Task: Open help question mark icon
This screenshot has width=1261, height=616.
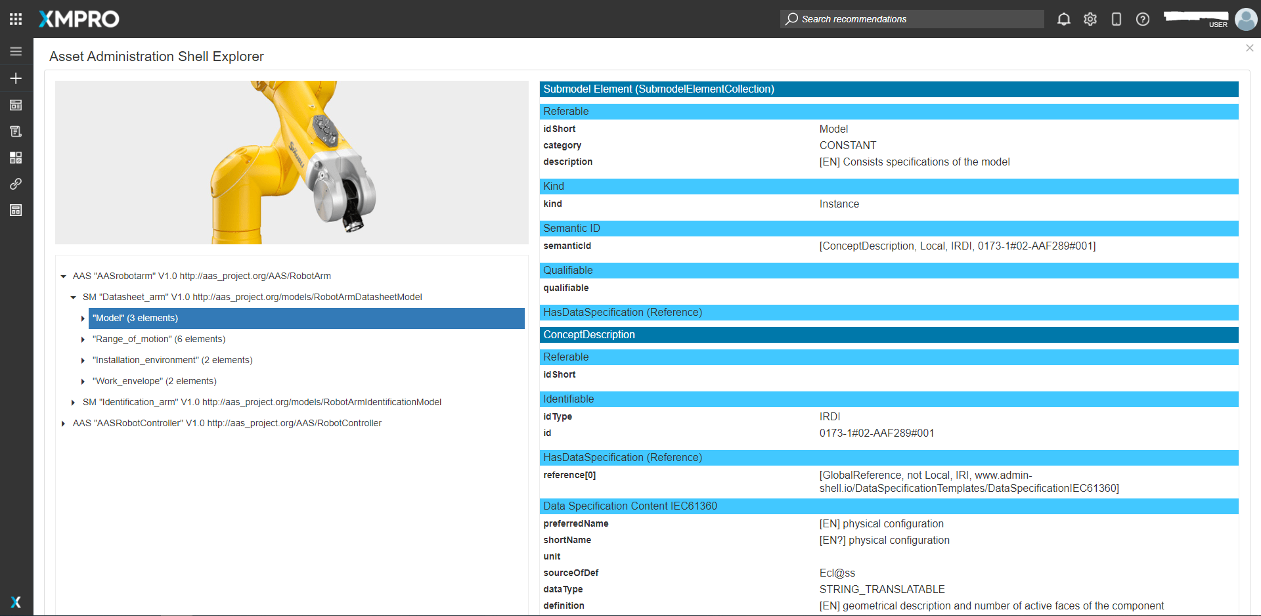Action: 1143,19
